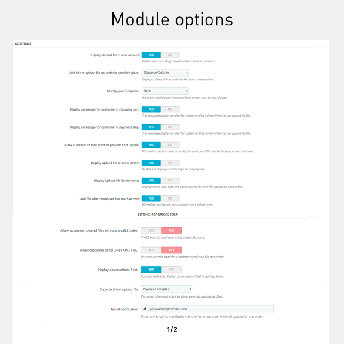The height and width of the screenshot is (344, 344).
Task: Turn off 'Allow customer to lock order'
Action: pos(170,145)
